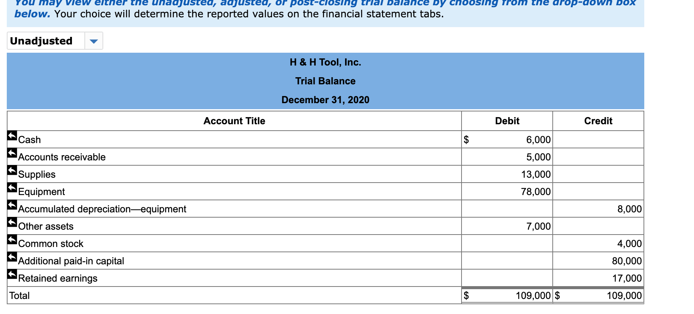The image size is (694, 314).
Task: Select the Account Title column header
Action: coord(234,121)
